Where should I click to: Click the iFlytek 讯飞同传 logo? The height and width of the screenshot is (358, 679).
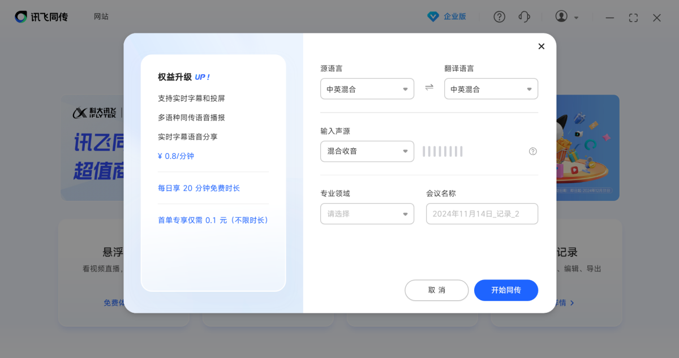tap(41, 17)
